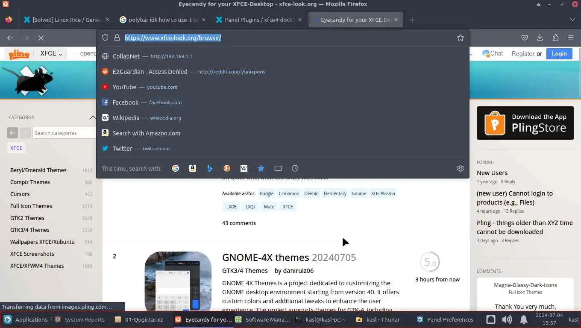Open the Chat link
Image resolution: width=581 pixels, height=328 pixels.
[x=493, y=53]
